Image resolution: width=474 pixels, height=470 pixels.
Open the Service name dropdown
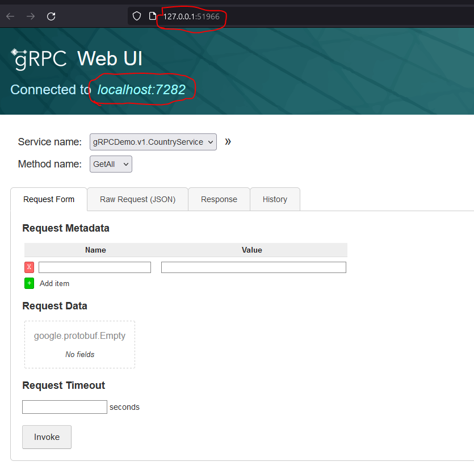point(153,142)
